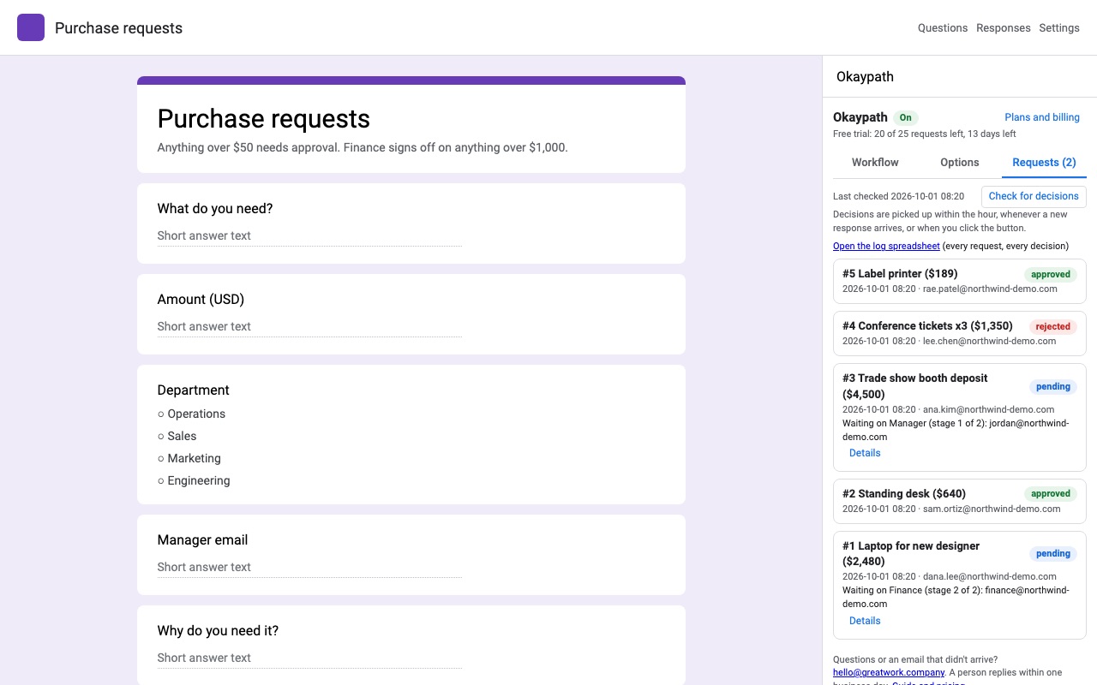Click the purple Forms logo icon

point(31,27)
